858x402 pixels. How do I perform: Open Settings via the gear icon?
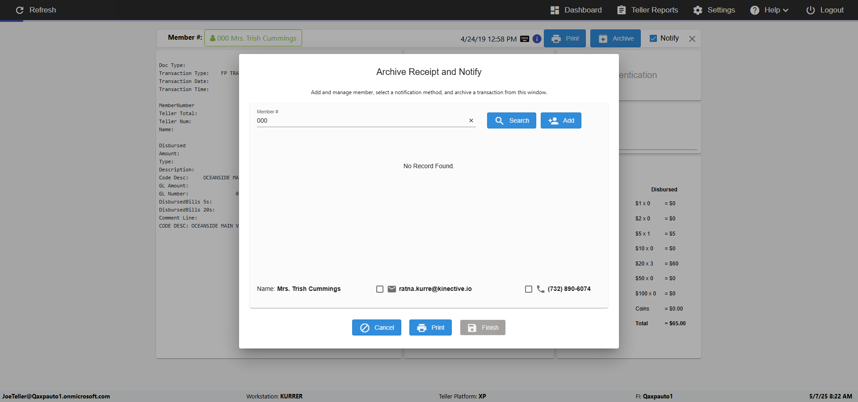(698, 10)
